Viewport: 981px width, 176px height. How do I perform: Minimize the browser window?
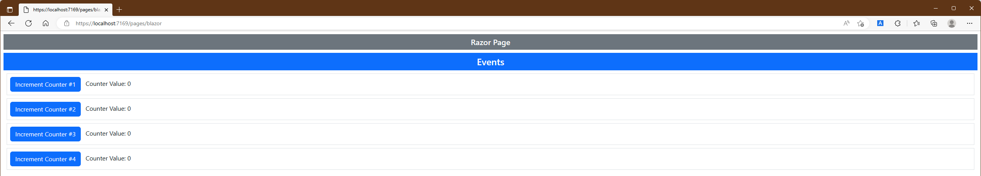[x=936, y=8]
